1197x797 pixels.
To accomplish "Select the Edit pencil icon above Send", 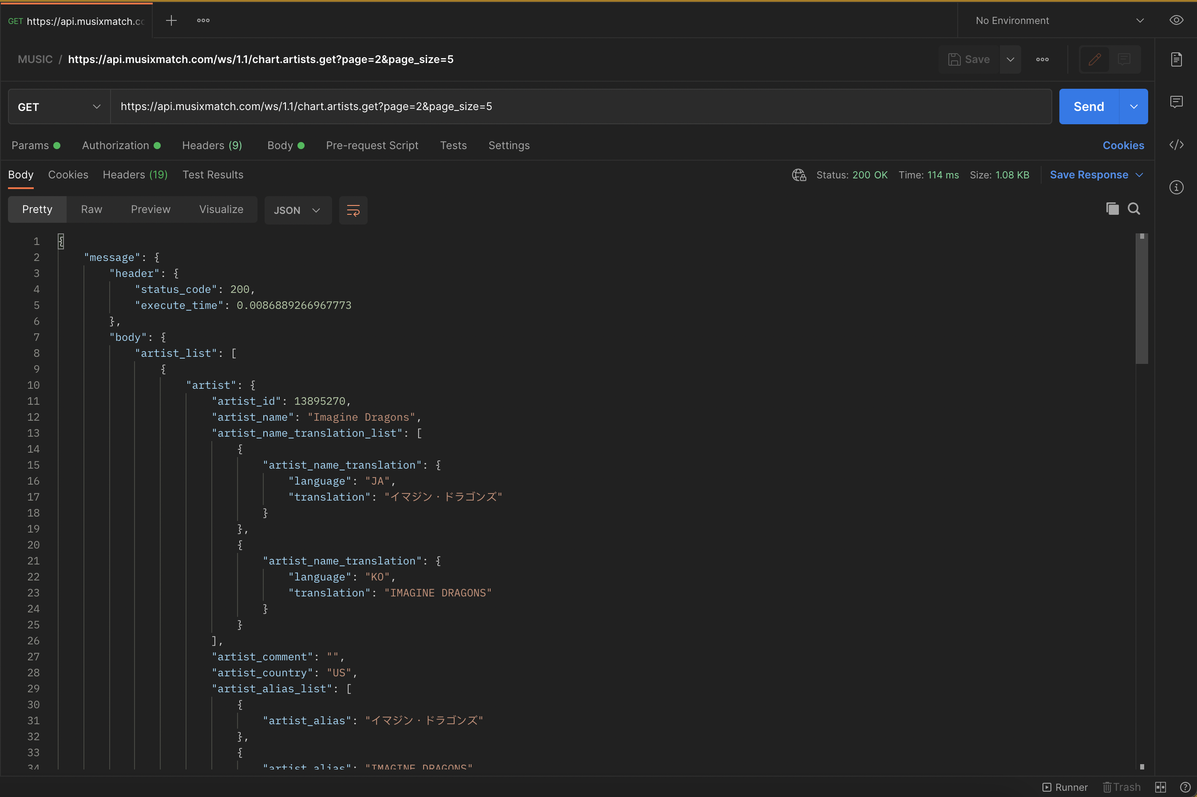I will pyautogui.click(x=1094, y=59).
